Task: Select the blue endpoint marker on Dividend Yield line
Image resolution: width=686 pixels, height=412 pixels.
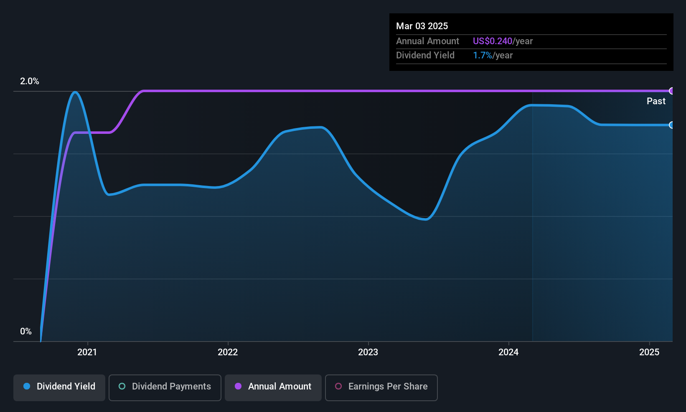Action: click(x=671, y=125)
